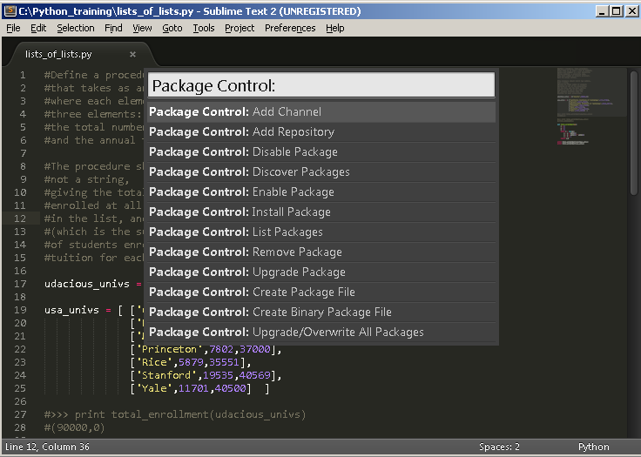Image resolution: width=641 pixels, height=457 pixels.
Task: Choose Package Control: Create Package File
Action: click(321, 292)
